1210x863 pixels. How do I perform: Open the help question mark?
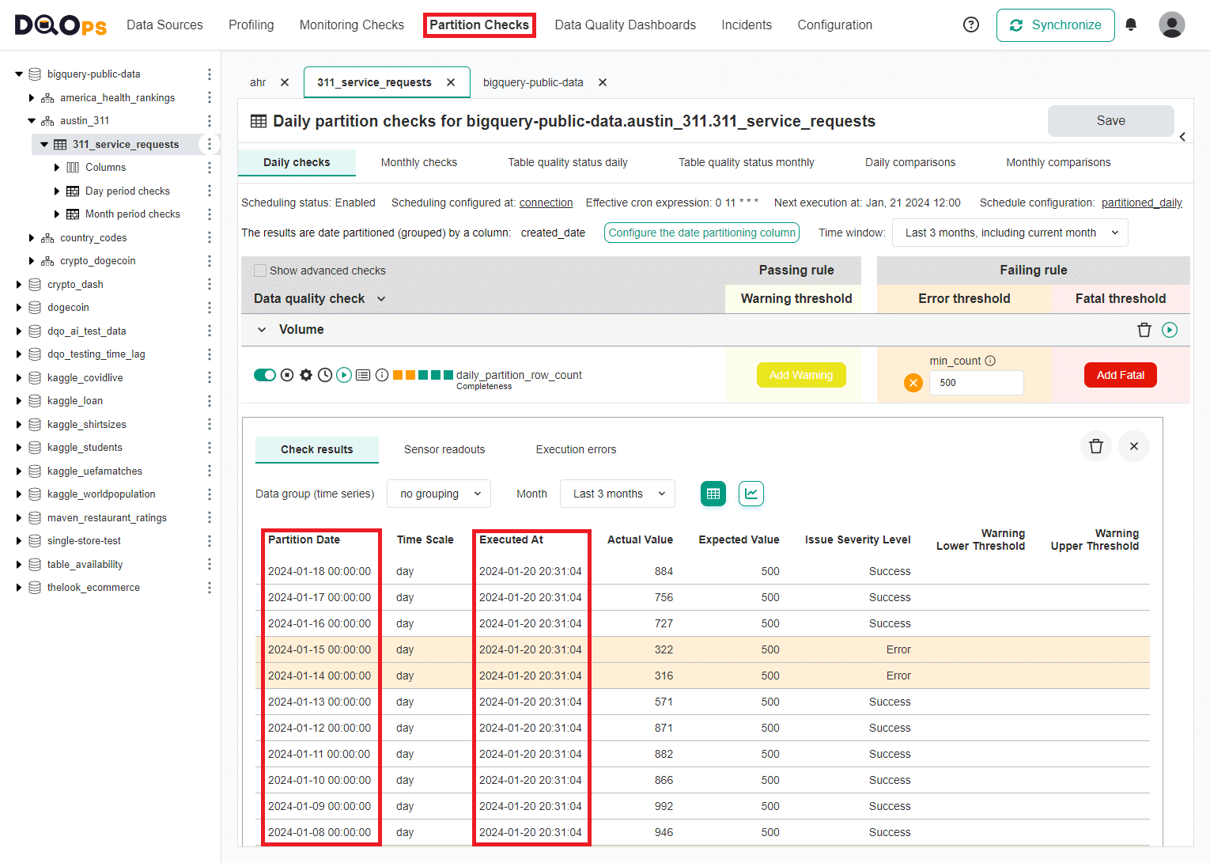(970, 25)
